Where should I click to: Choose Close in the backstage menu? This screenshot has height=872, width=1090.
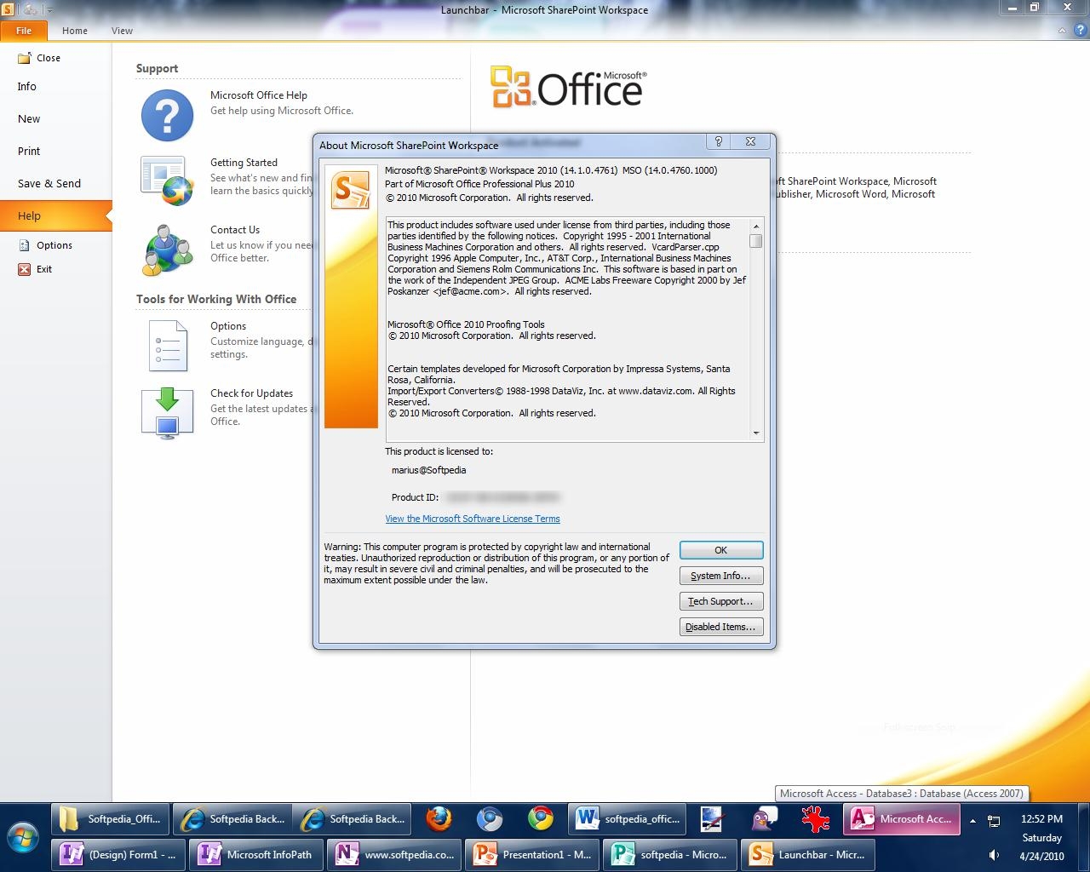[x=39, y=58]
